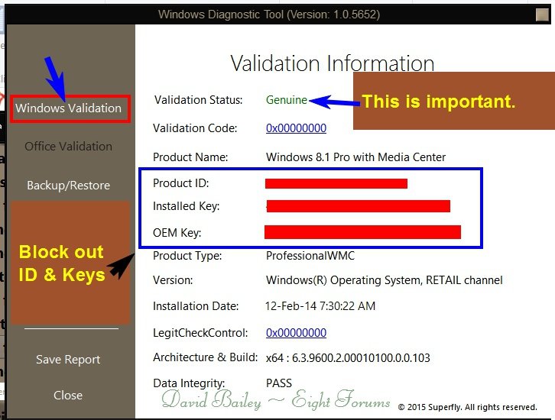Click the '© 2015 Superfly' copyright text

tap(467, 407)
